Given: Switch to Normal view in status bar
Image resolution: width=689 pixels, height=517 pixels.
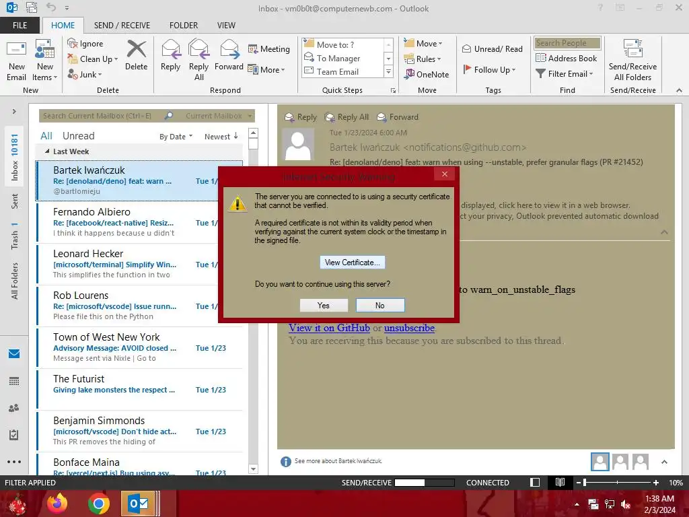Looking at the screenshot, I should (535, 482).
